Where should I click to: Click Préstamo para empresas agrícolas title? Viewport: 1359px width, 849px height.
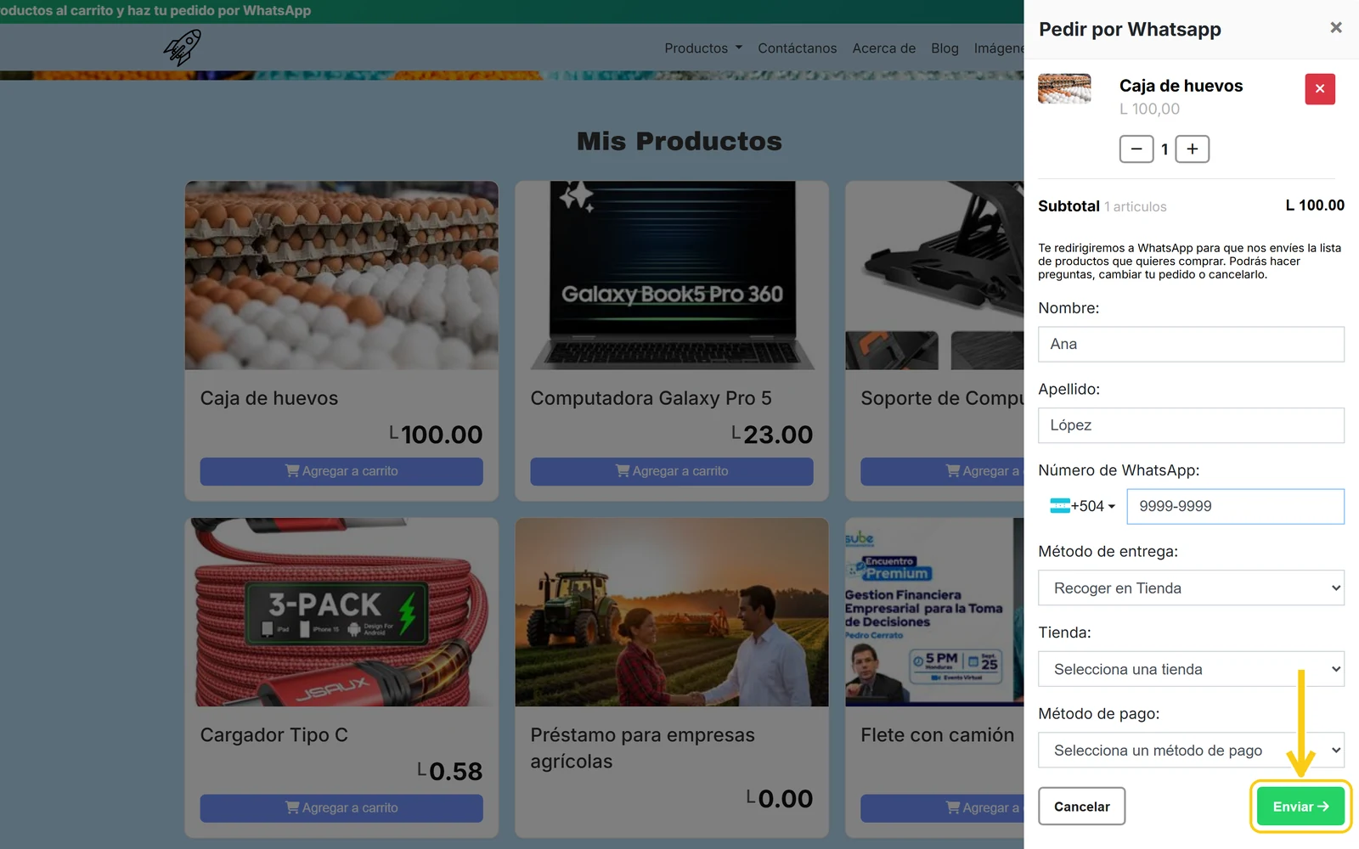coord(643,748)
